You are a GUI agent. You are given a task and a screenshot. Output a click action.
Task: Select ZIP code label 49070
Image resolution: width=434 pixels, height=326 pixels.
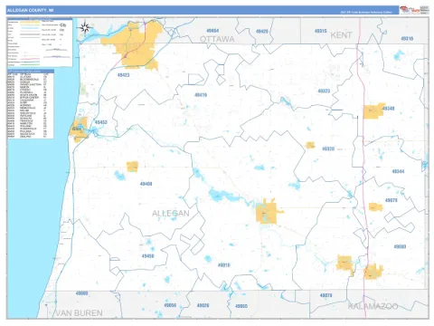[x=392, y=200]
